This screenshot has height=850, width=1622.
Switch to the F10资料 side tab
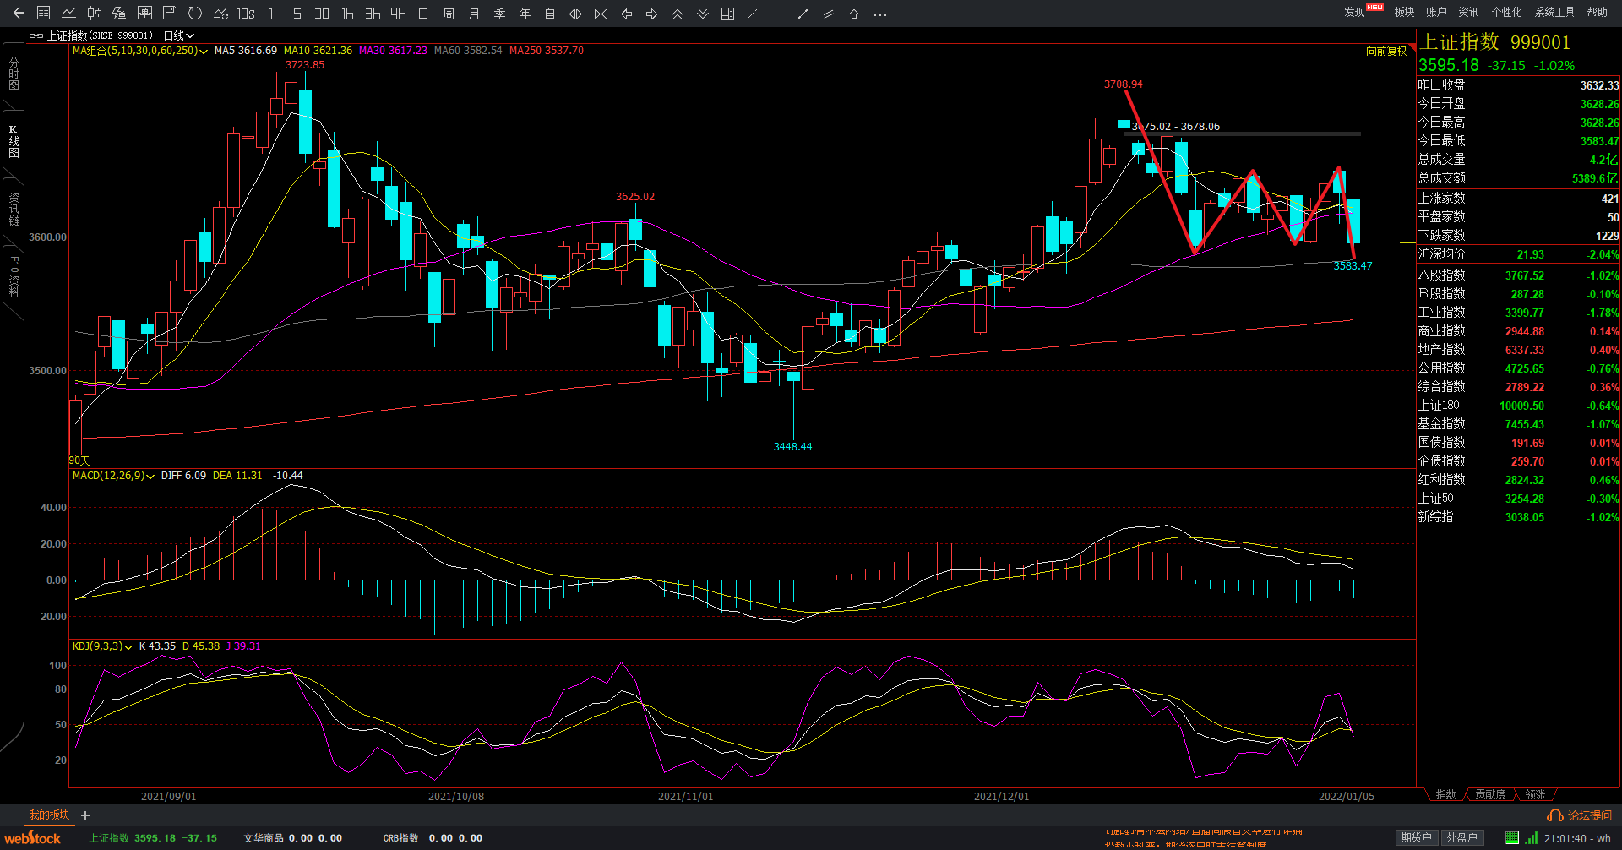click(14, 276)
